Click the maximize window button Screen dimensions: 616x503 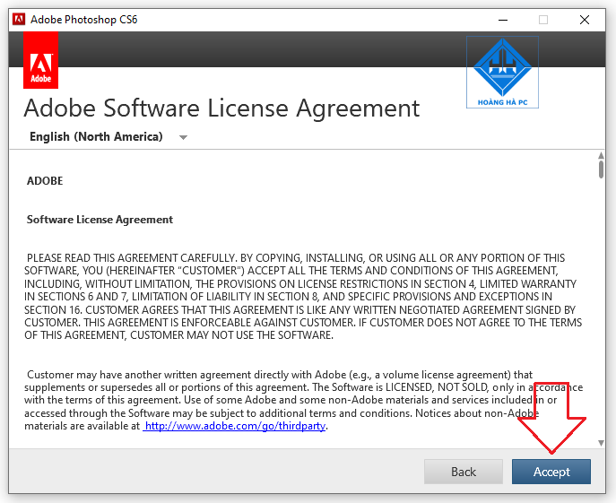543,20
